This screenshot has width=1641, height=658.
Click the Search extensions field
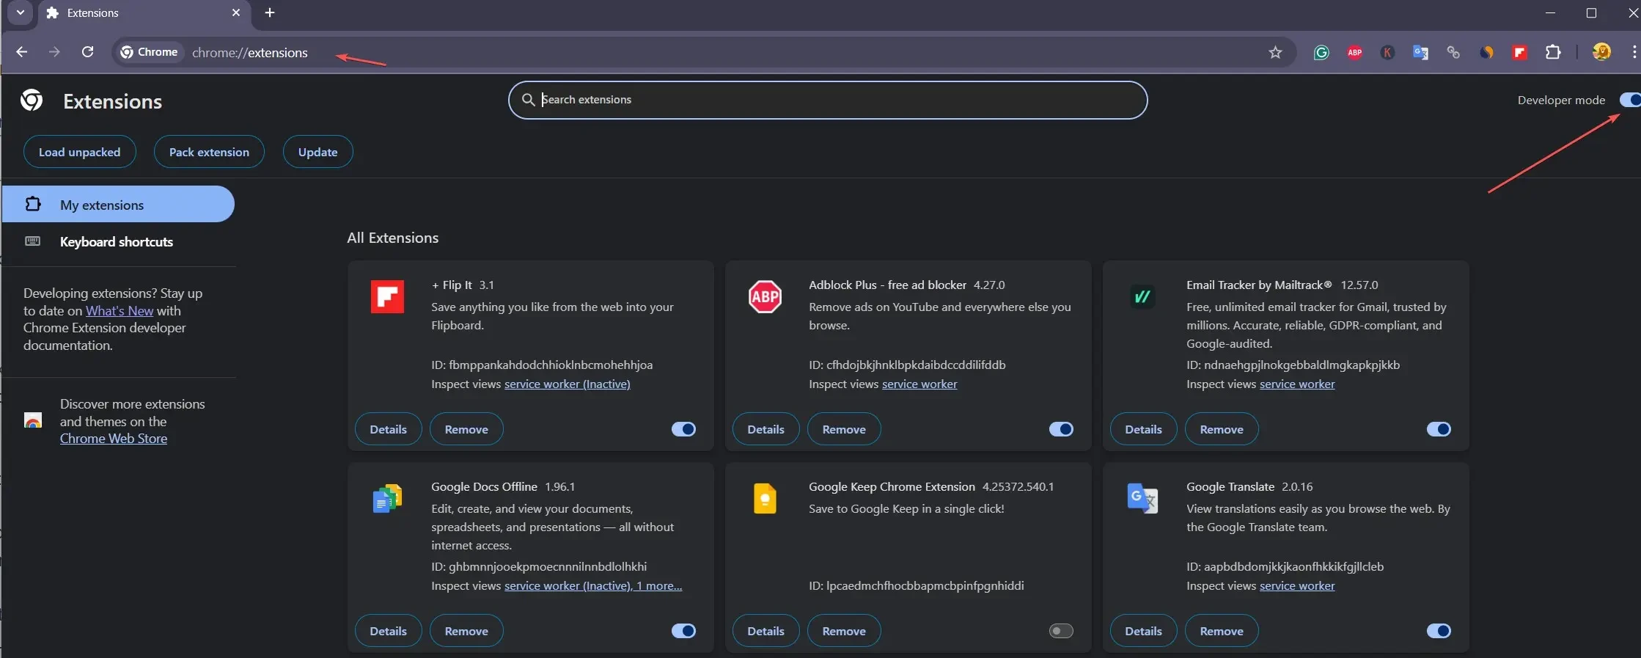pyautogui.click(x=828, y=100)
